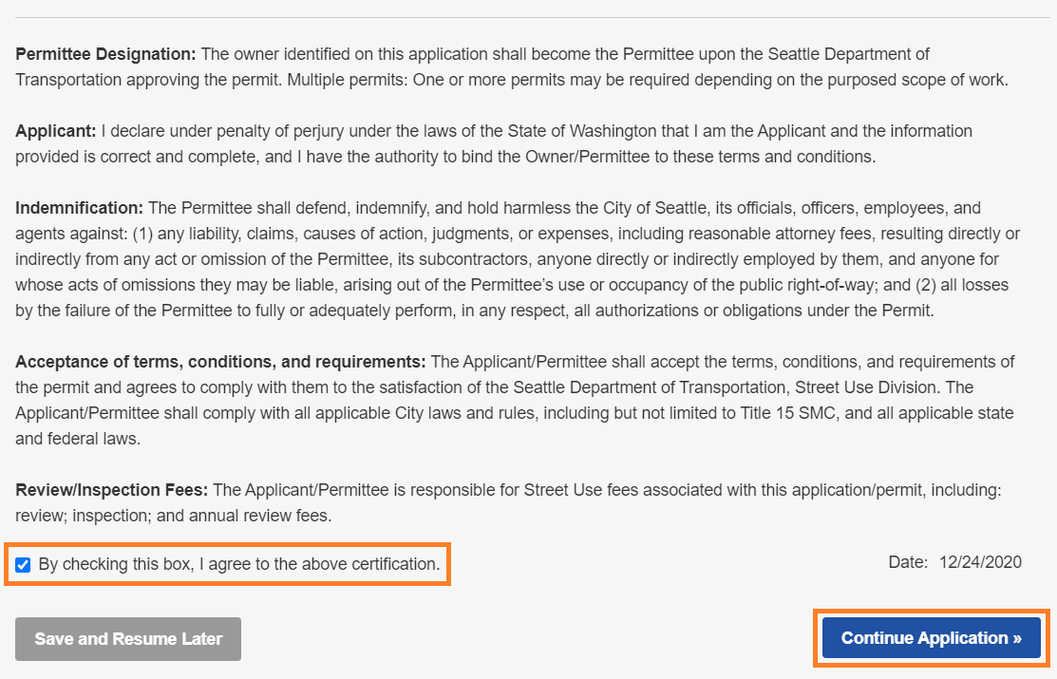Uncheck the certification agreement checkbox
The width and height of the screenshot is (1057, 679).
coord(24,565)
